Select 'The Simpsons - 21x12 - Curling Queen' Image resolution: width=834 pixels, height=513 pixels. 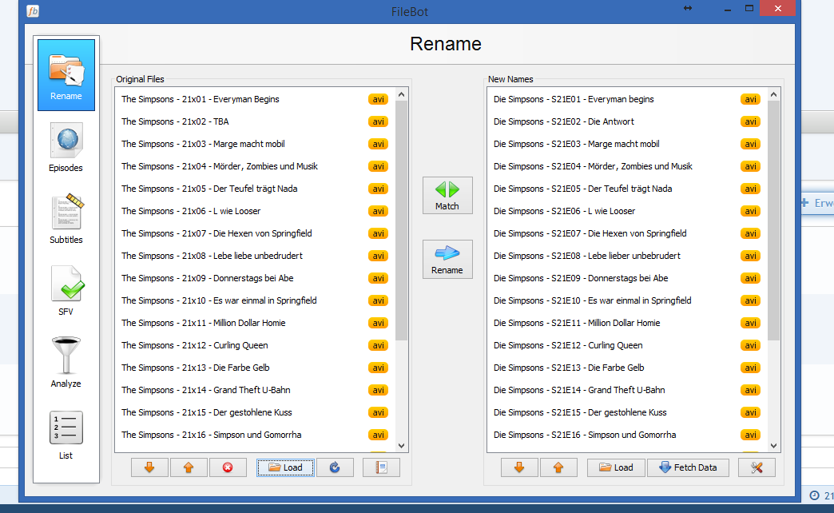(256, 345)
